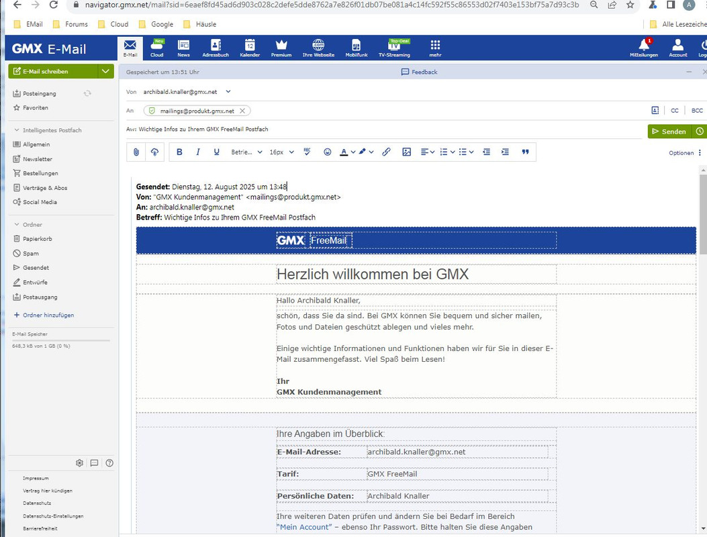This screenshot has width=707, height=537.
Task: Apply the highlight color marker
Action: (x=362, y=152)
